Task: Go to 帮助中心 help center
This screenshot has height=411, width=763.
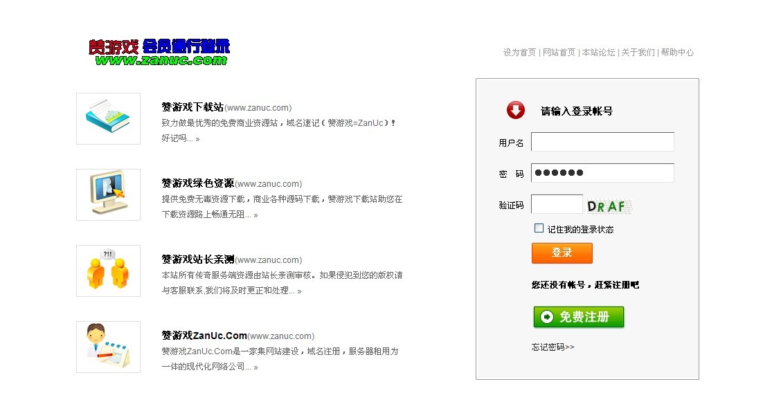Action: pos(677,53)
